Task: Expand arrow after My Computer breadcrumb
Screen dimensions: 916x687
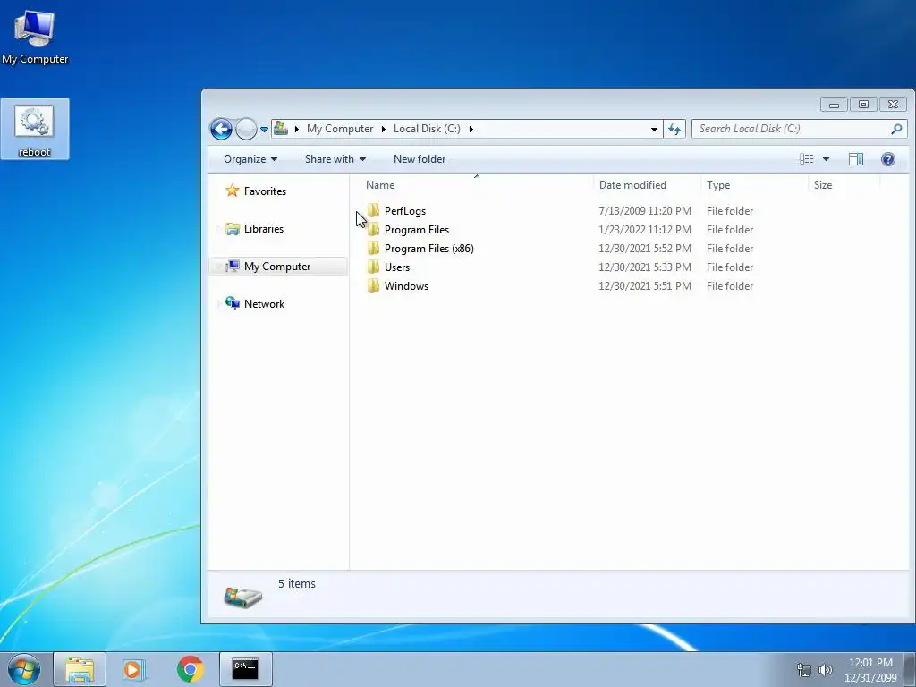Action: coord(383,129)
